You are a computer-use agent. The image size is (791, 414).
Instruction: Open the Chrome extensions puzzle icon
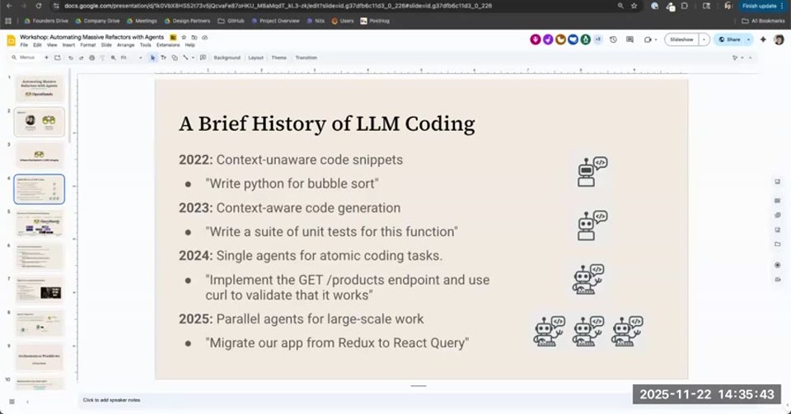click(685, 6)
